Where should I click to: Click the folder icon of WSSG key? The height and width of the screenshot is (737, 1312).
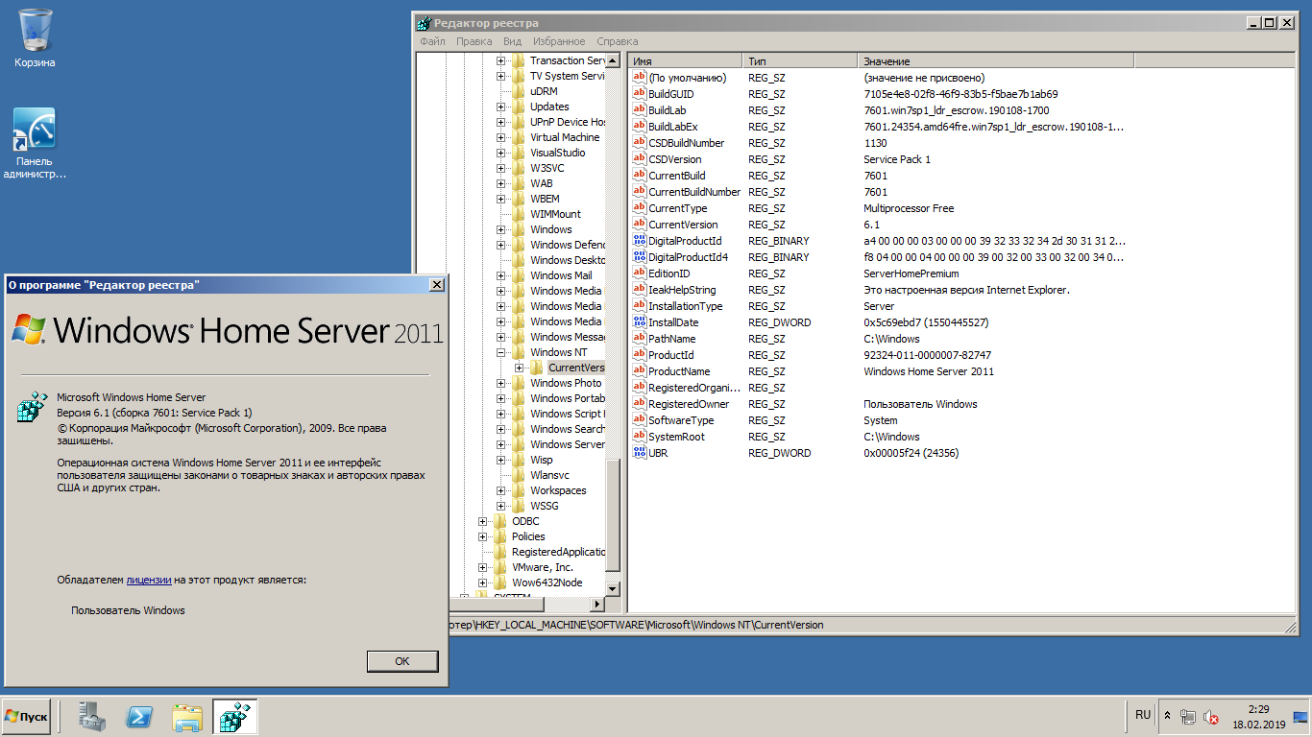pyautogui.click(x=519, y=506)
